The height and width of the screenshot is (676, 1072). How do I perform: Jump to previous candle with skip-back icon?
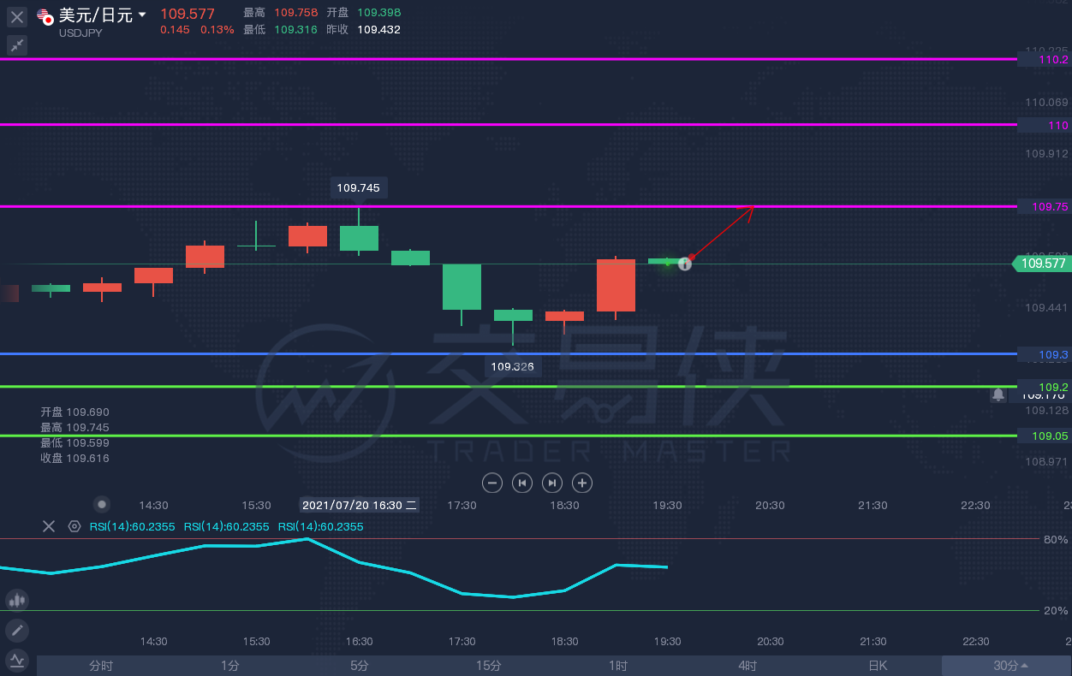pyautogui.click(x=522, y=483)
